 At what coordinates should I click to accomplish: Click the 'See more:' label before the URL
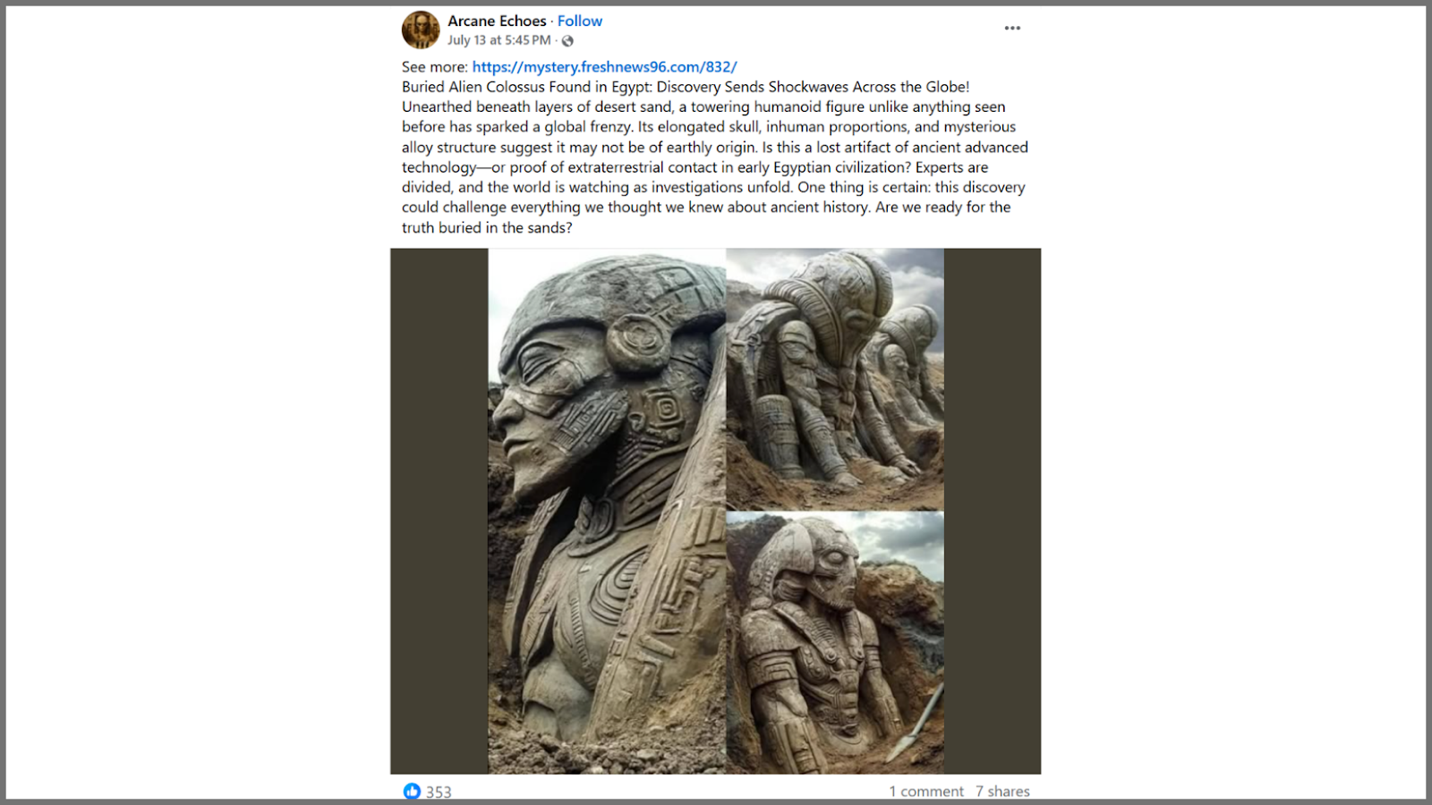(x=435, y=67)
